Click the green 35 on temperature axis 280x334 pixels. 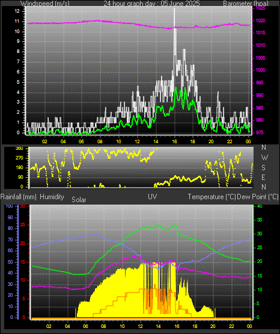(x=260, y=220)
